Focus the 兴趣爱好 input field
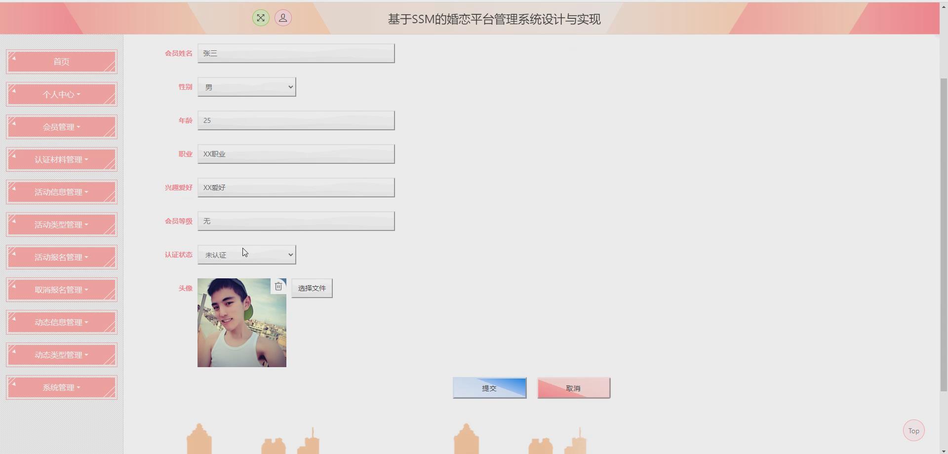This screenshot has height=454, width=948. click(296, 188)
